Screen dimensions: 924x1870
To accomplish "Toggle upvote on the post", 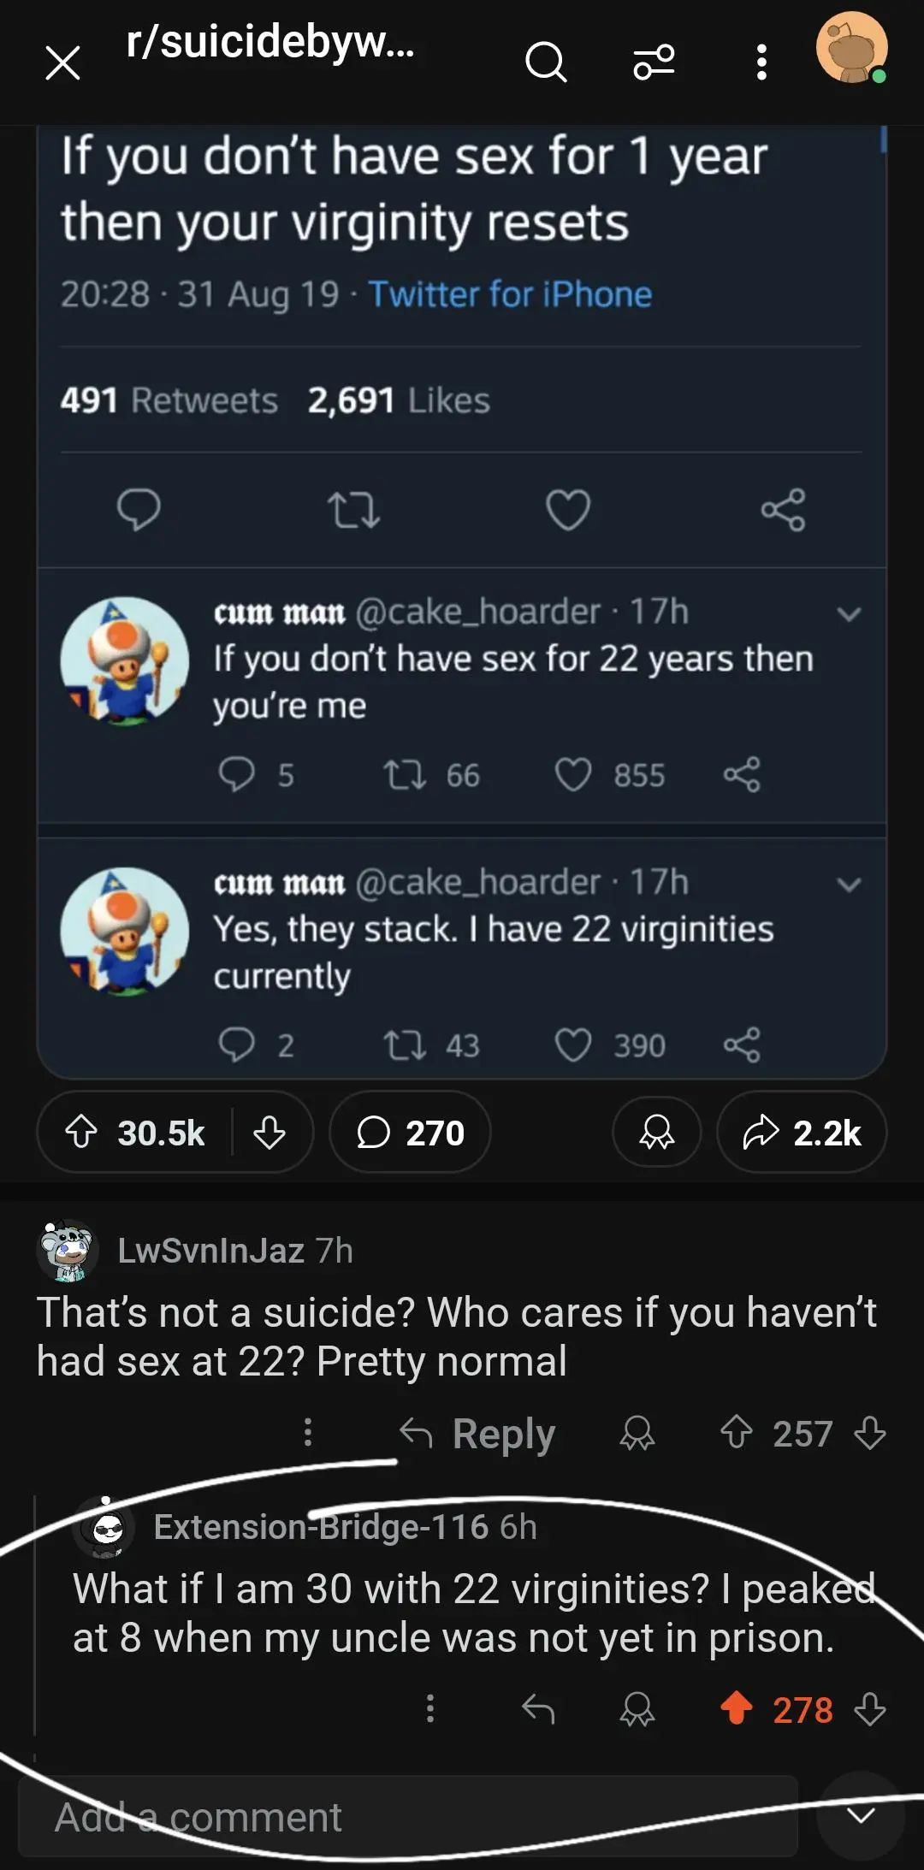I will tap(83, 1133).
